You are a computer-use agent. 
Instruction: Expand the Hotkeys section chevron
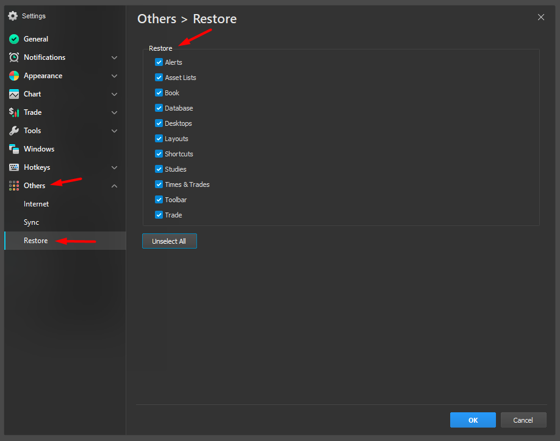[114, 167]
